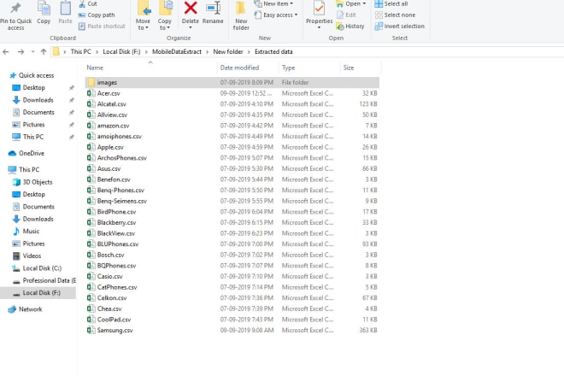Select the Bosch.csv file icon

coord(91,255)
